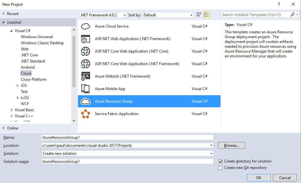The width and height of the screenshot is (301, 183).
Task: Click the search magnifier icon
Action: [293, 15]
